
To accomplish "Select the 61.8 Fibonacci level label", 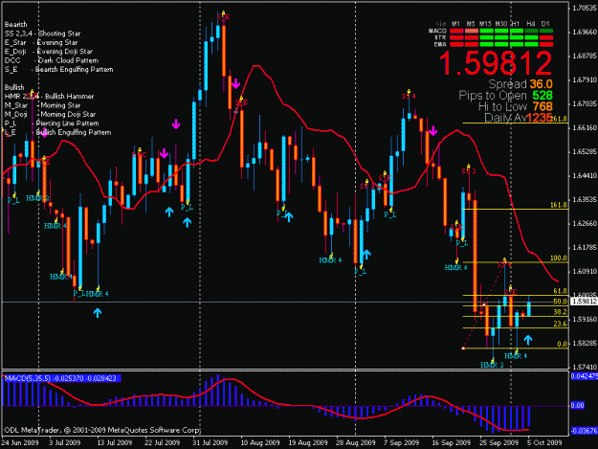I will tap(561, 291).
